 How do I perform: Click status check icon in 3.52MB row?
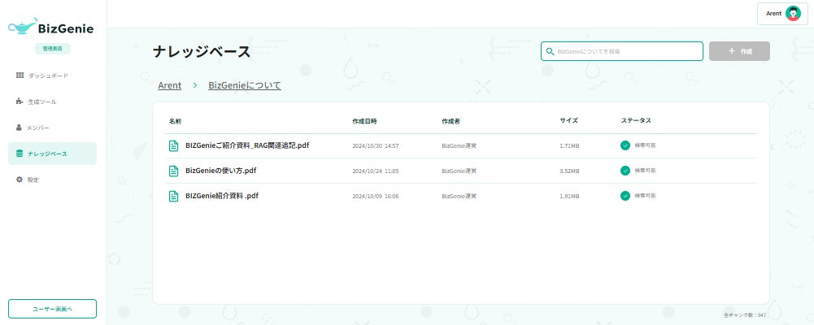625,171
